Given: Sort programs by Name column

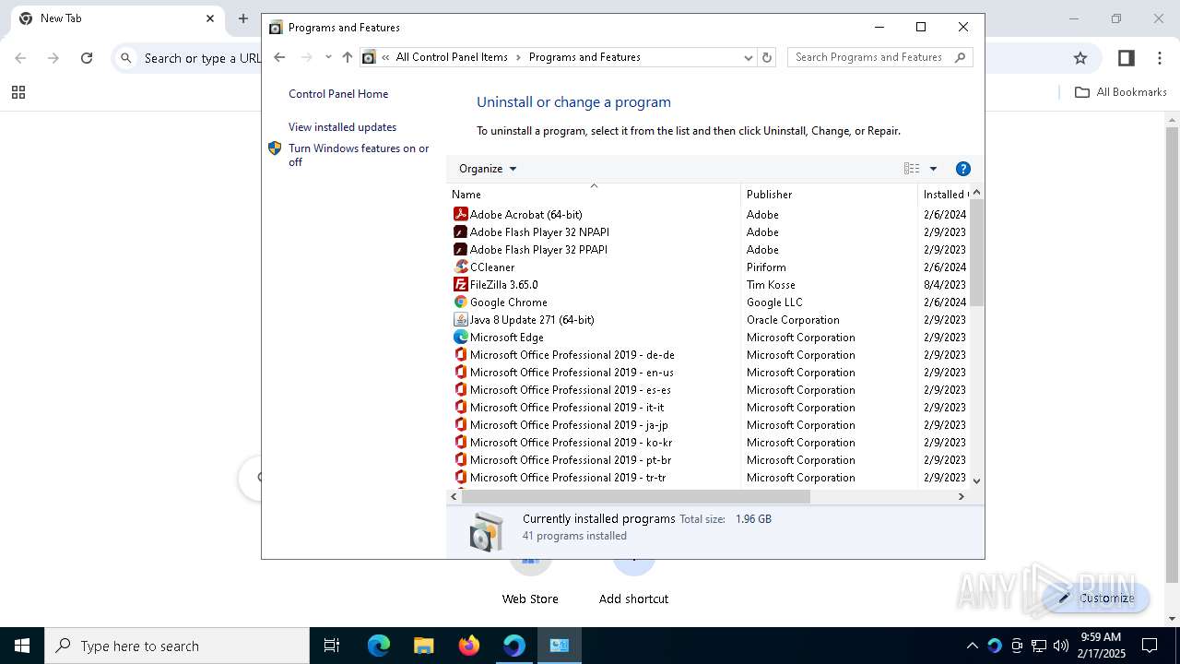Looking at the screenshot, I should click(x=594, y=194).
